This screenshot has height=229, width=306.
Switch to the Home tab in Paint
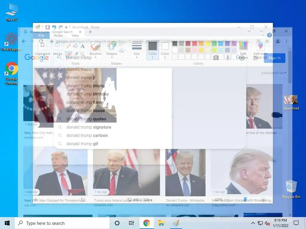58,35
